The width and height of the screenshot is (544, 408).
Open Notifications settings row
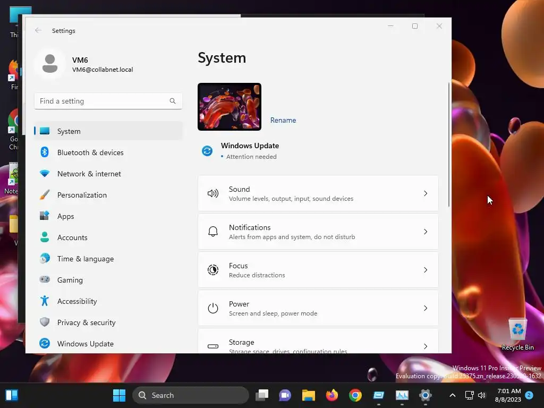coord(318,232)
